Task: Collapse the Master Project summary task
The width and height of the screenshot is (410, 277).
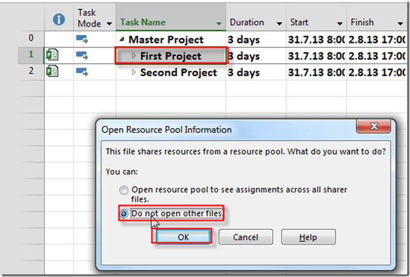Action: pyautogui.click(x=122, y=40)
